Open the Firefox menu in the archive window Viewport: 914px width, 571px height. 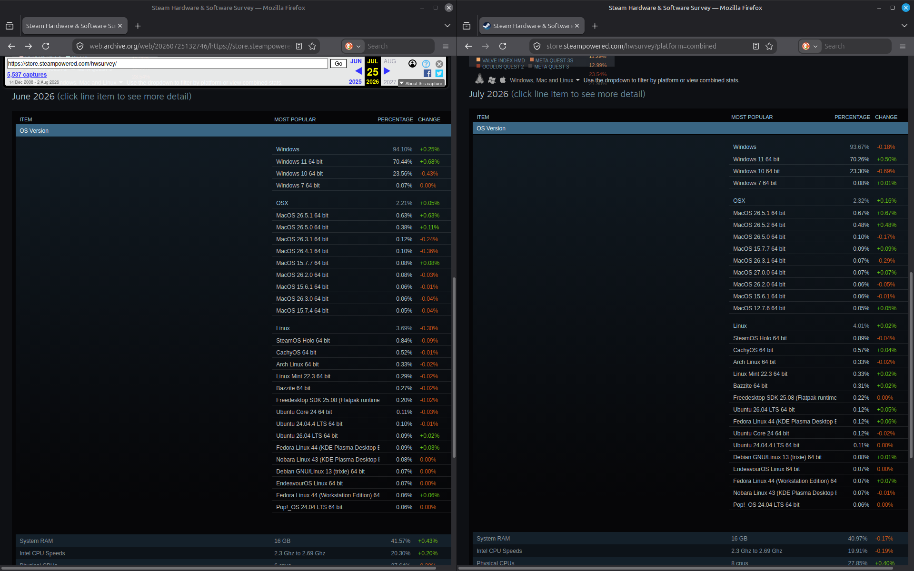coord(446,46)
